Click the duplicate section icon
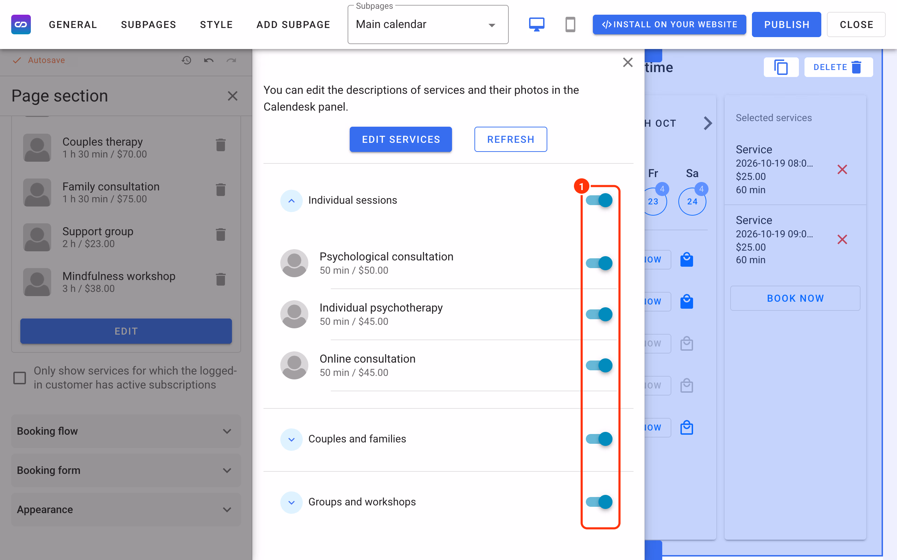The width and height of the screenshot is (897, 560). [781, 68]
